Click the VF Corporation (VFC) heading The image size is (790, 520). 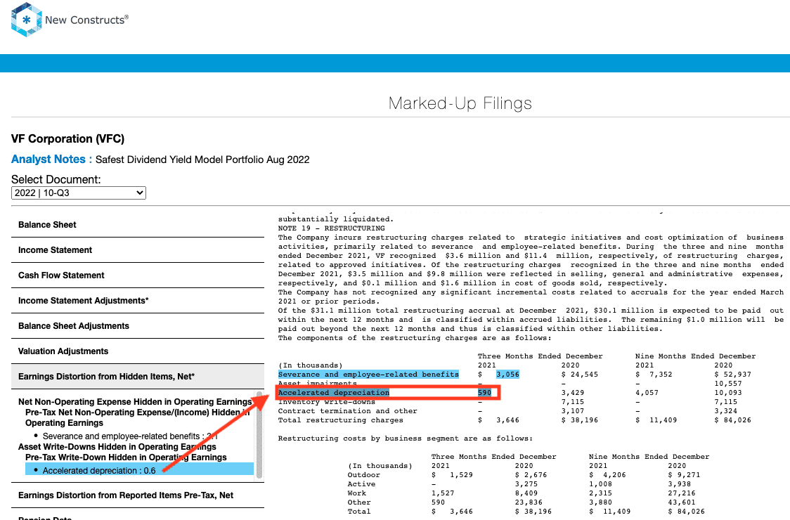67,139
